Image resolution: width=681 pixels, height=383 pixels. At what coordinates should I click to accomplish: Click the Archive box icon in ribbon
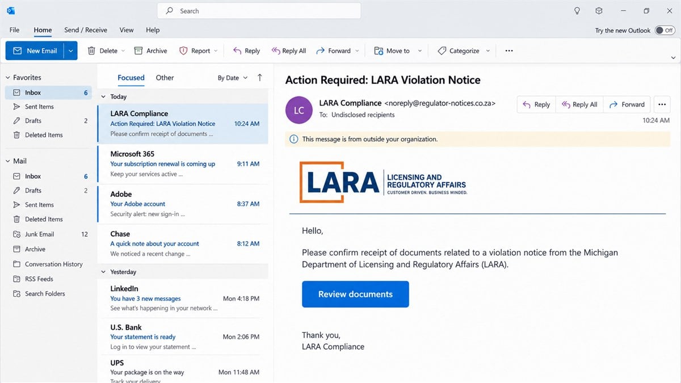(x=138, y=50)
